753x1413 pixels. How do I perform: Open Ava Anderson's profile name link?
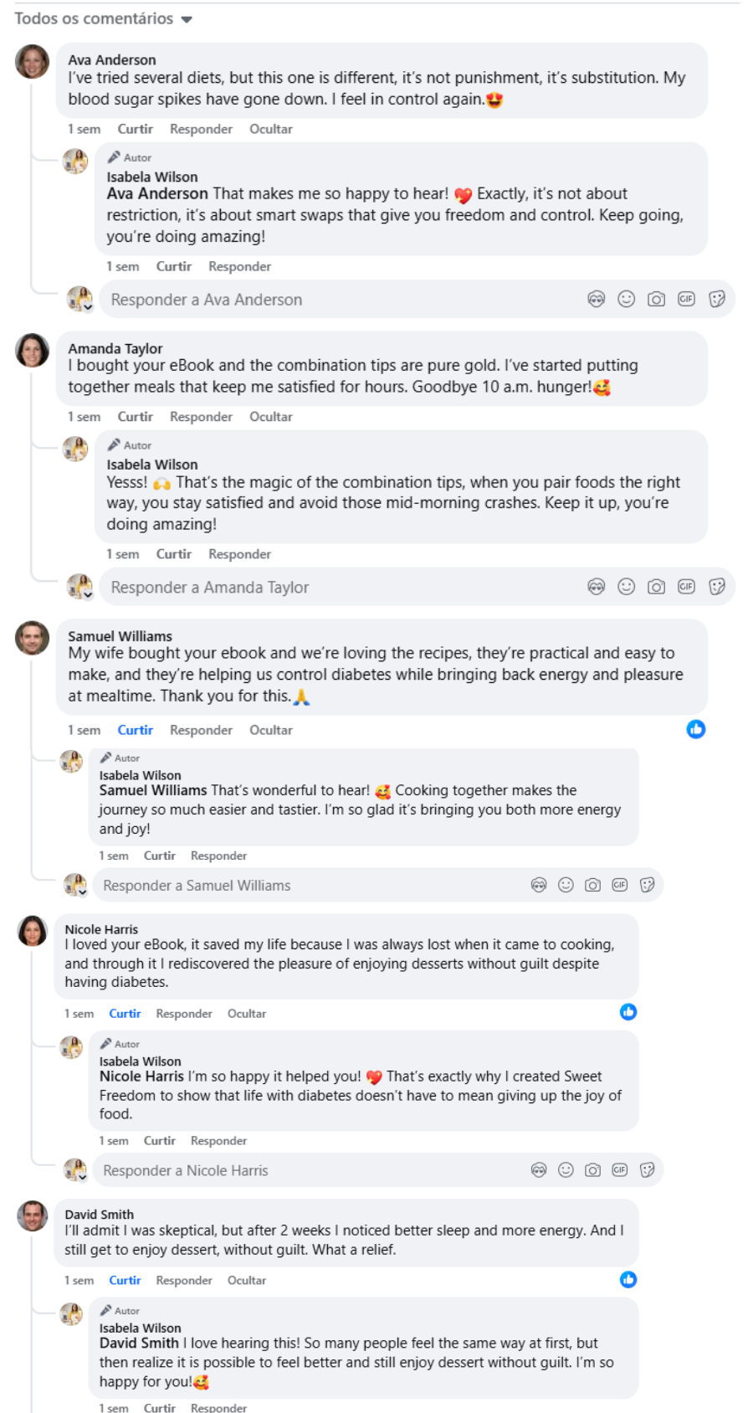pyautogui.click(x=112, y=60)
